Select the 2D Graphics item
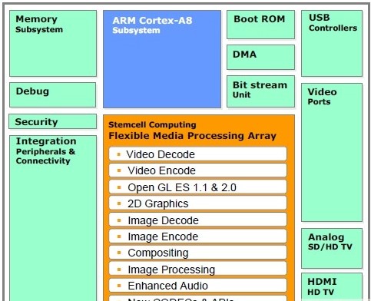The height and width of the screenshot is (301, 371). point(197,203)
